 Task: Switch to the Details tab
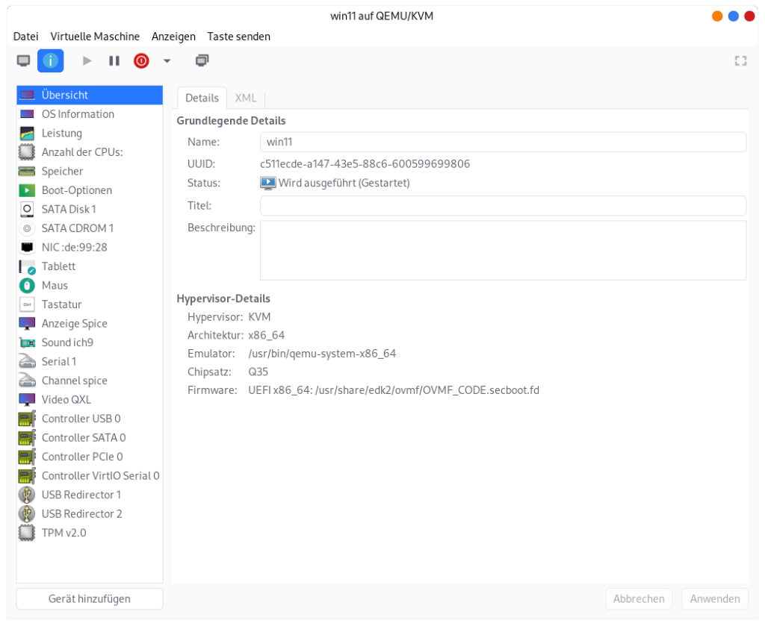202,98
